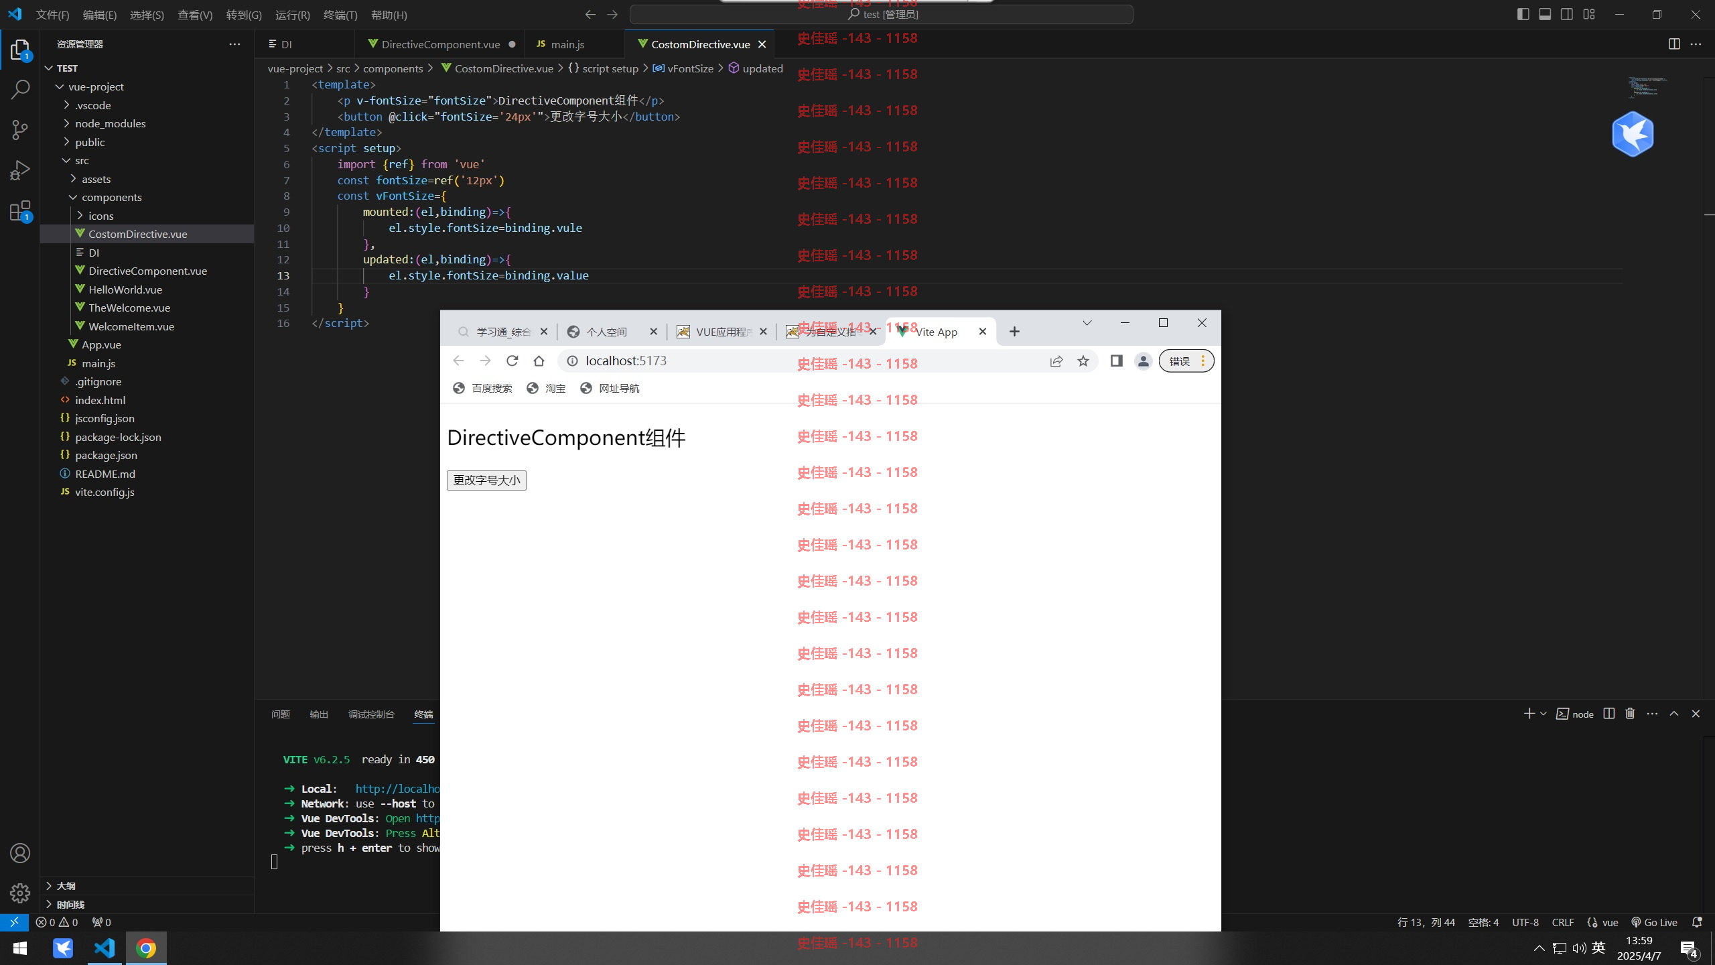Click 更改字号大小 button on page
This screenshot has height=965, width=1715.
pos(486,480)
